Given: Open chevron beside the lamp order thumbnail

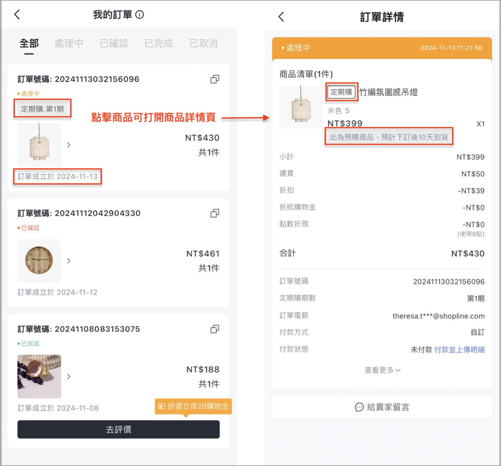Looking at the screenshot, I should tap(69, 145).
